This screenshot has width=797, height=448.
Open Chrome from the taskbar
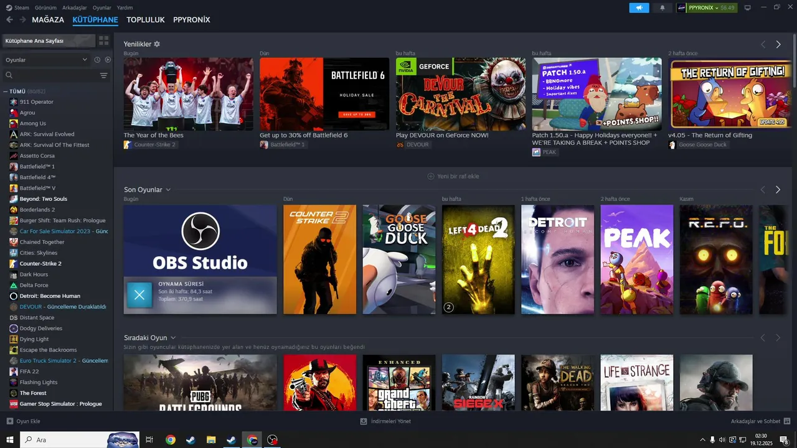[170, 440]
